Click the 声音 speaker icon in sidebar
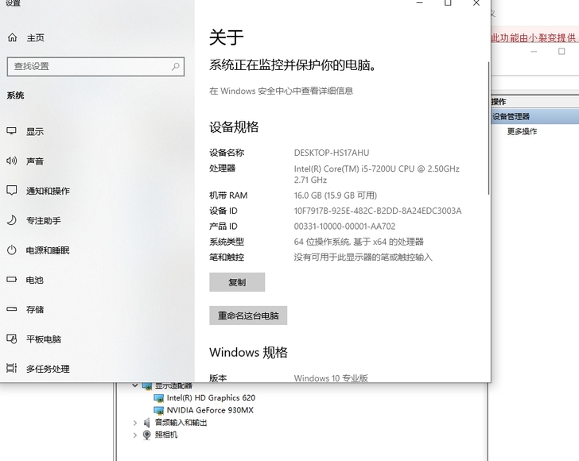 (11, 161)
